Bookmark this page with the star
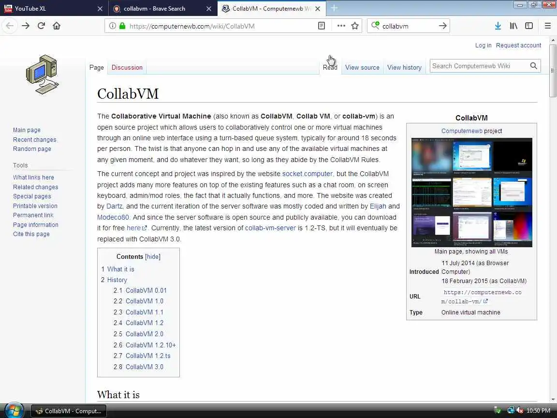The image size is (557, 418). coord(355,26)
